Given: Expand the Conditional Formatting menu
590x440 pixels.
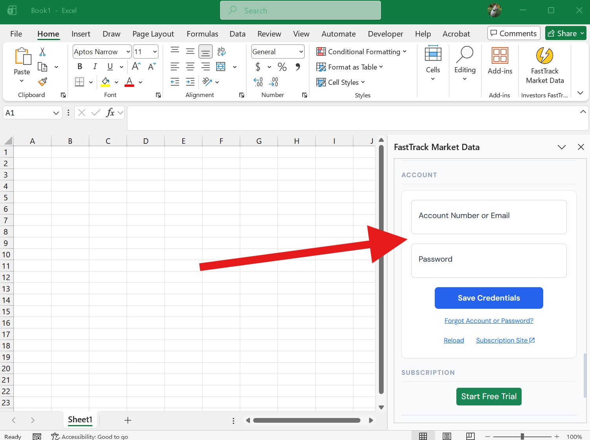Looking at the screenshot, I should [362, 51].
